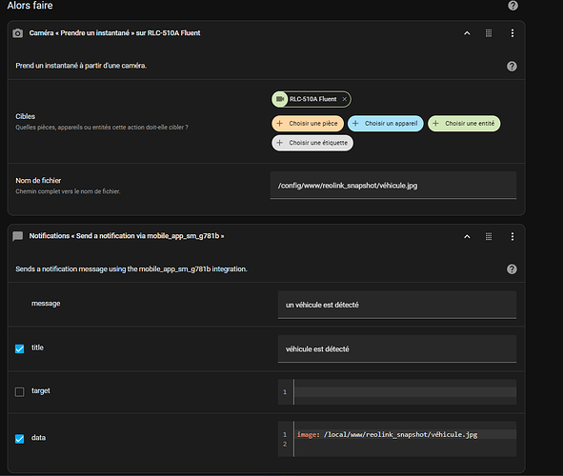
Task: Click Choisir une étiquette button
Action: coord(312,143)
